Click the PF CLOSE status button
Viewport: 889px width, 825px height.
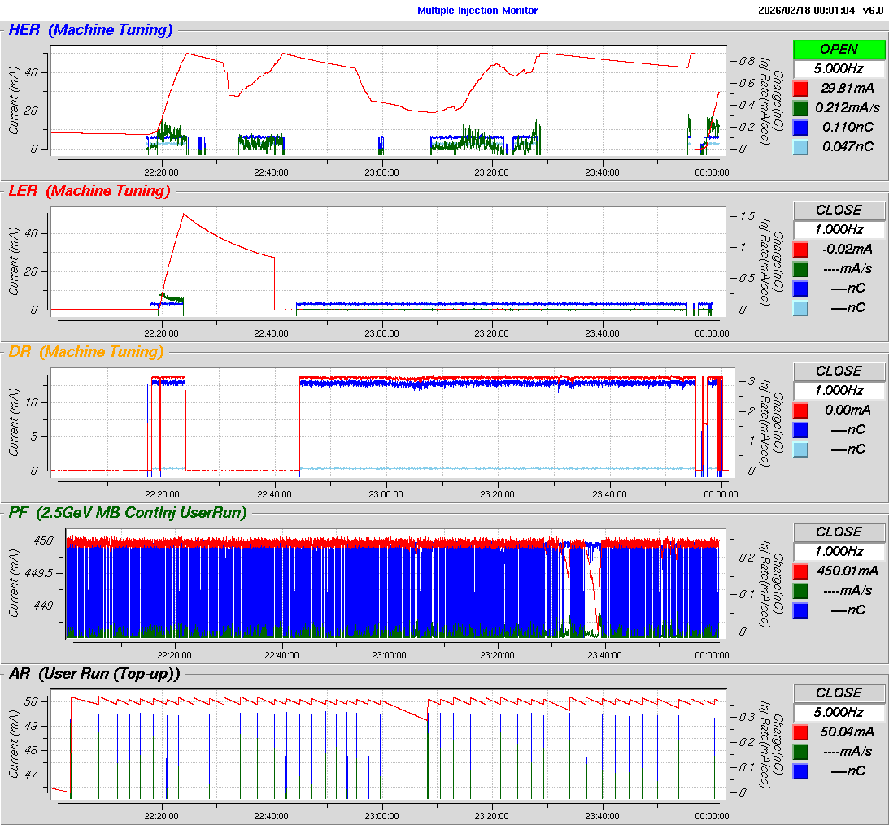click(839, 532)
